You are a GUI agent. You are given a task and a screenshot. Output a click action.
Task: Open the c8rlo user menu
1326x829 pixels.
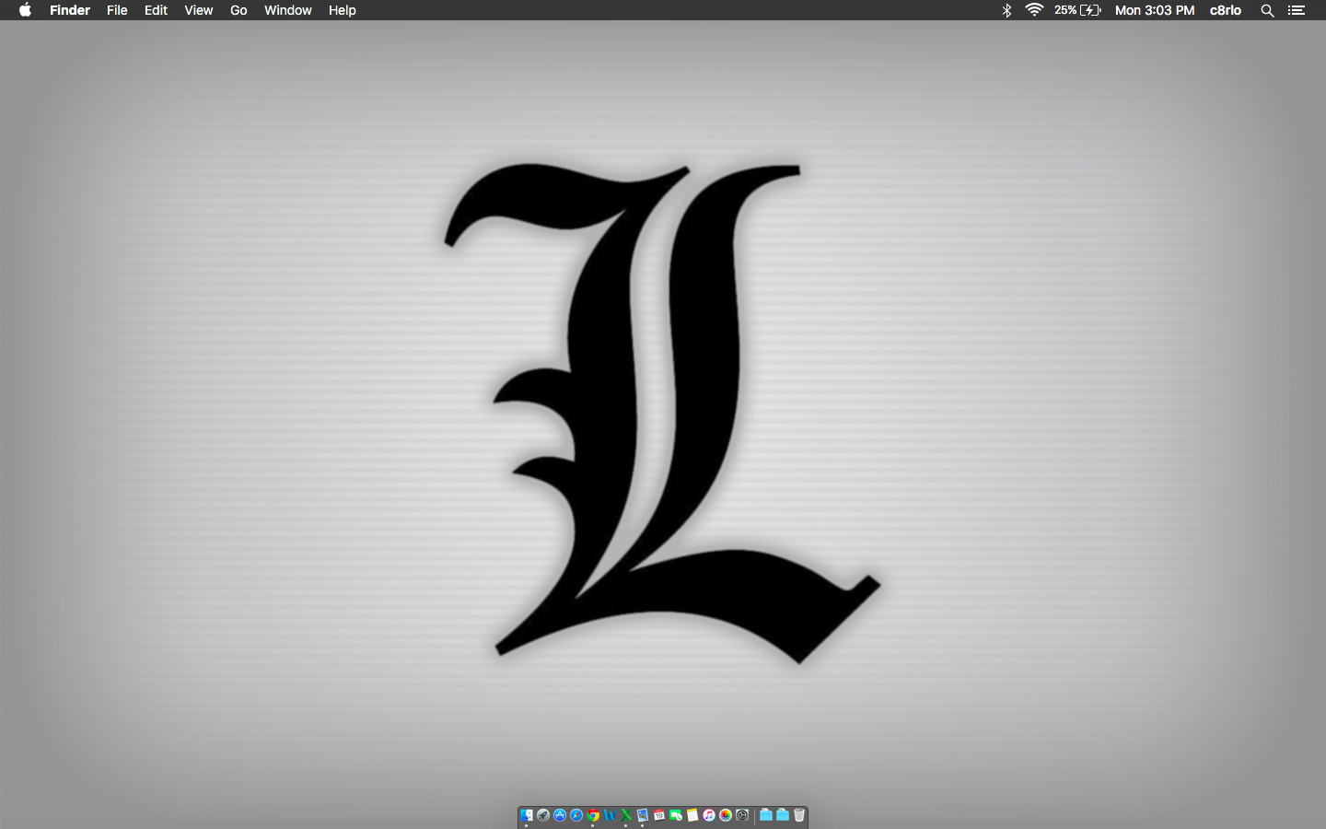pyautogui.click(x=1226, y=10)
